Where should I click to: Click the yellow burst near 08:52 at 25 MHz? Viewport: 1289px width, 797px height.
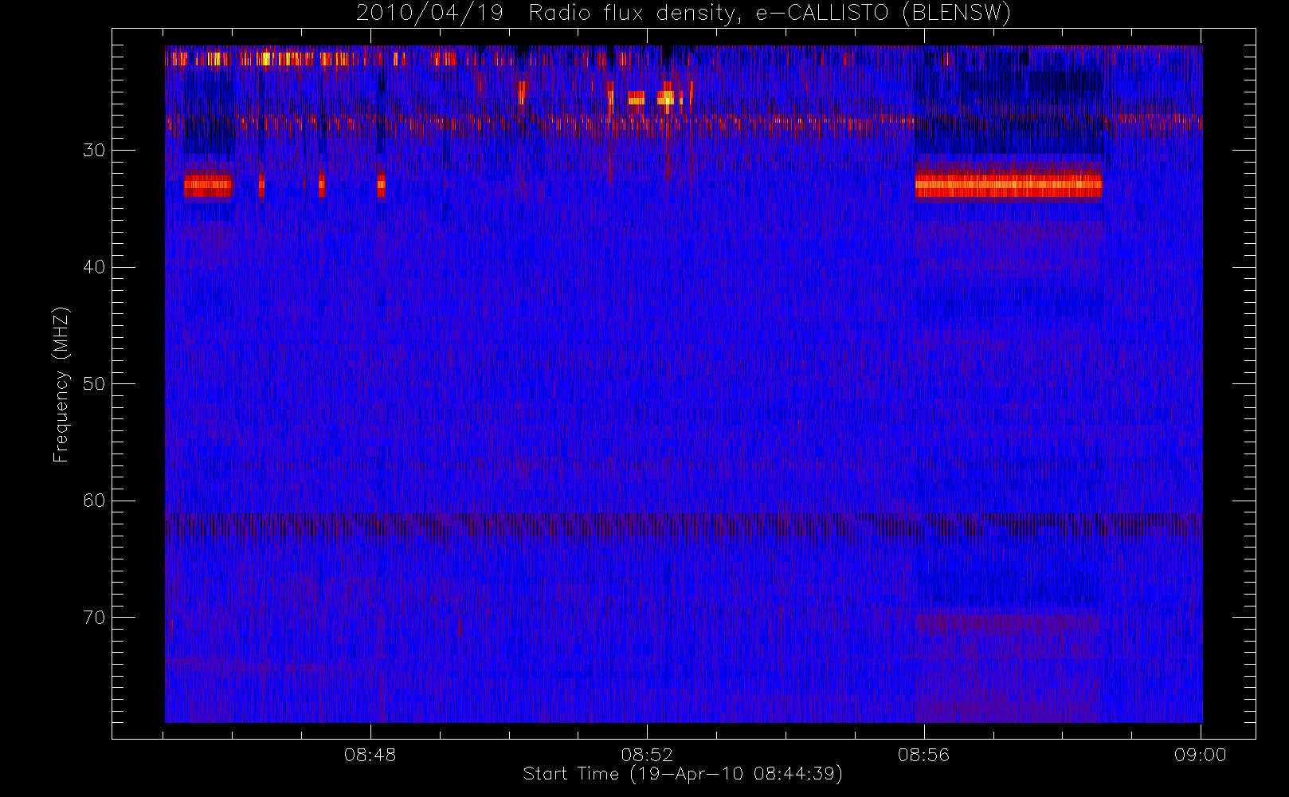point(666,98)
